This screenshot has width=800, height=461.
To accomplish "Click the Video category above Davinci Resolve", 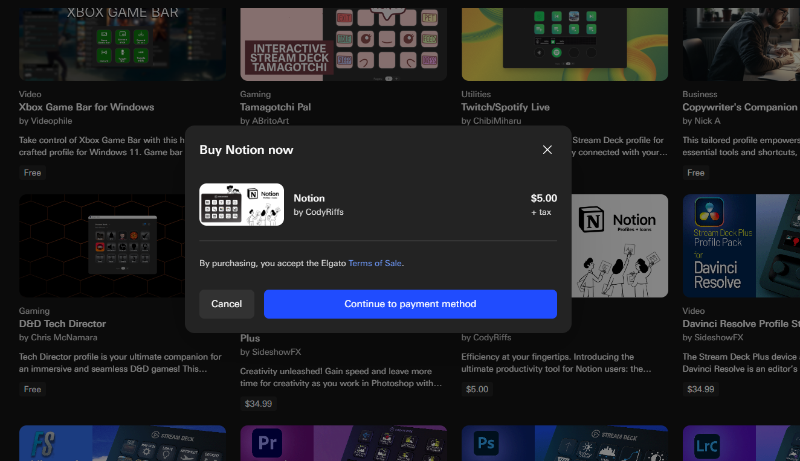I will pyautogui.click(x=694, y=311).
